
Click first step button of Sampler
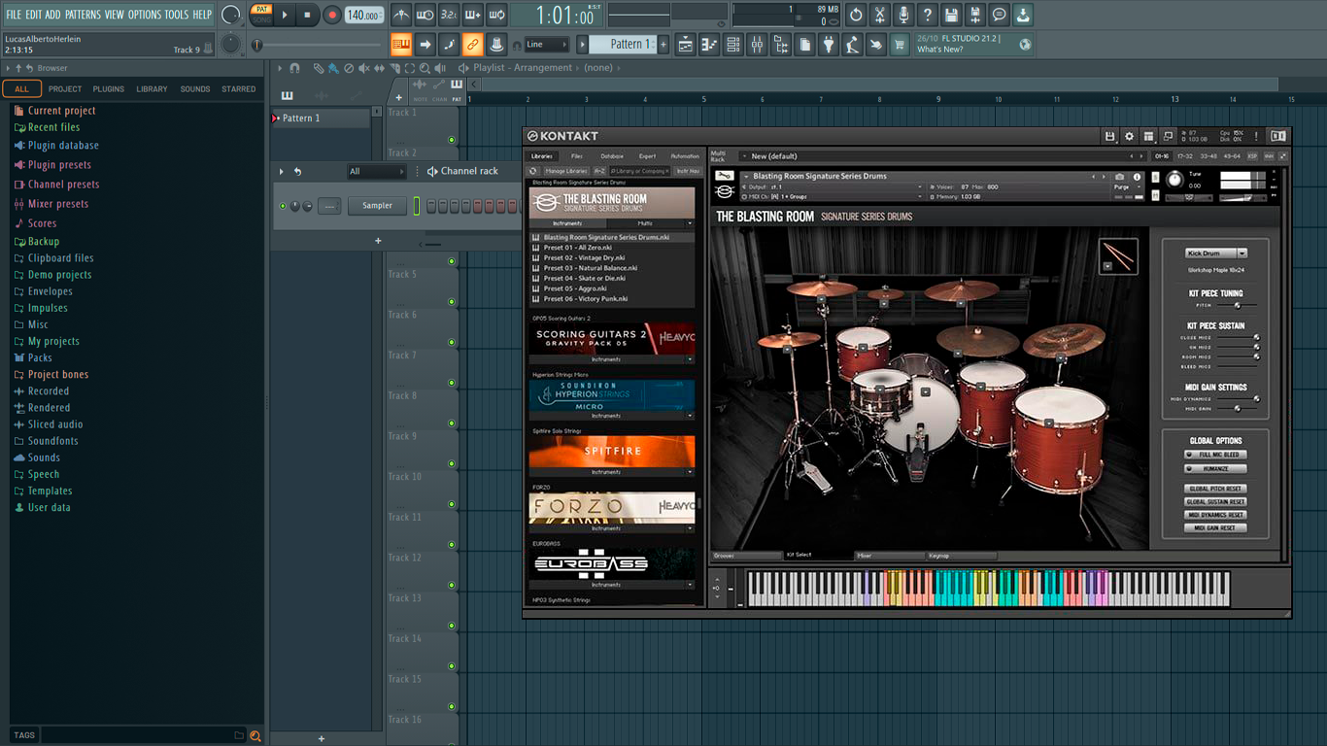click(x=430, y=206)
